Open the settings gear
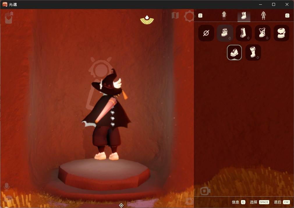This screenshot has width=294, height=208. tap(189, 16)
